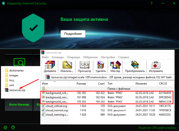179x131 pixels.
Task: Open the Справка menu
Action: pos(124,57)
